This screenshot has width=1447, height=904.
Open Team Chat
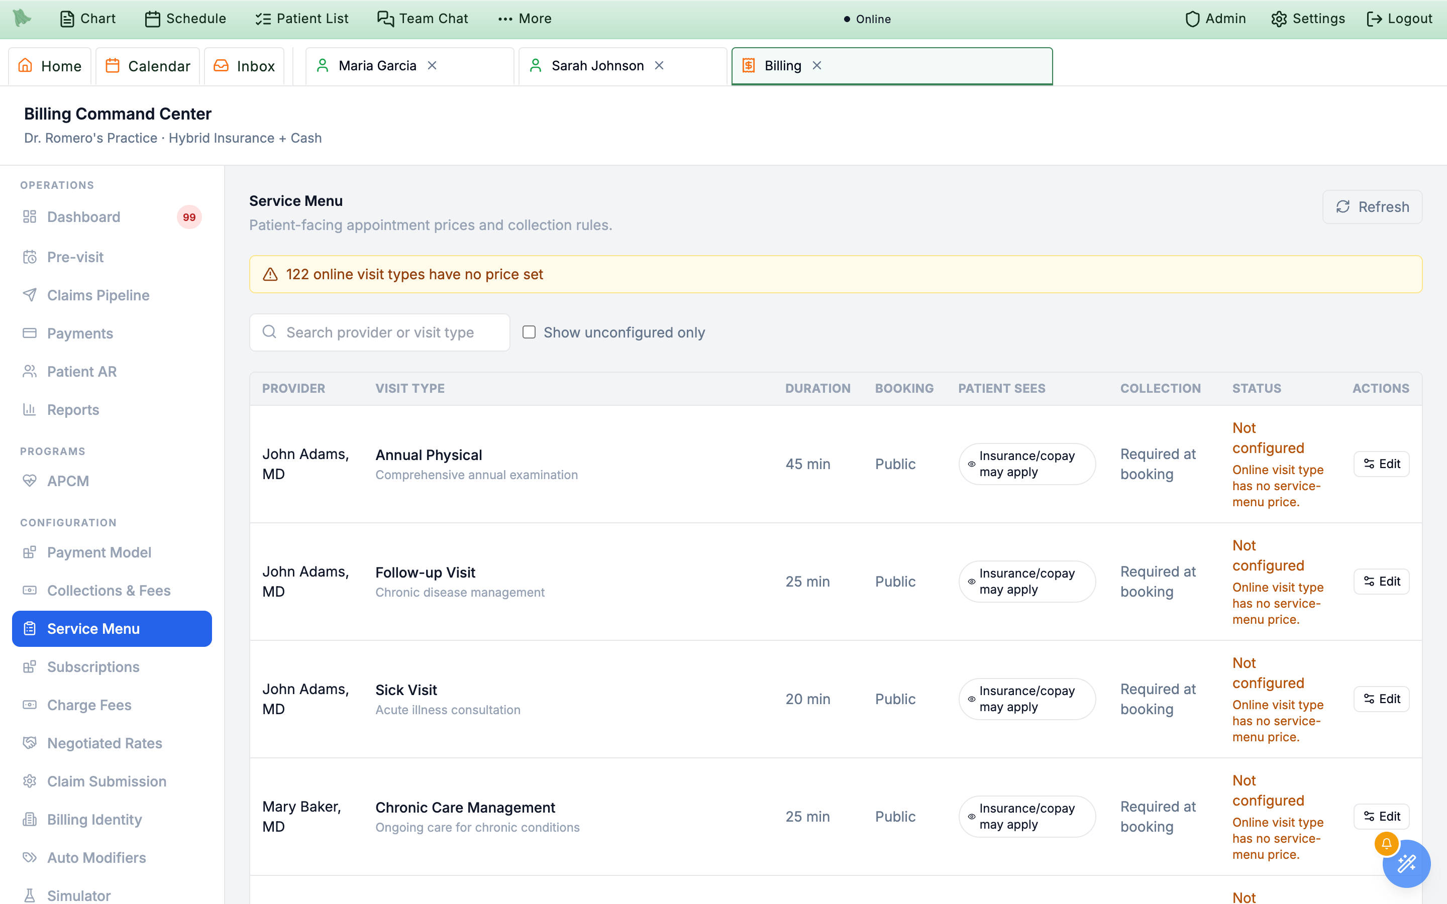(423, 19)
